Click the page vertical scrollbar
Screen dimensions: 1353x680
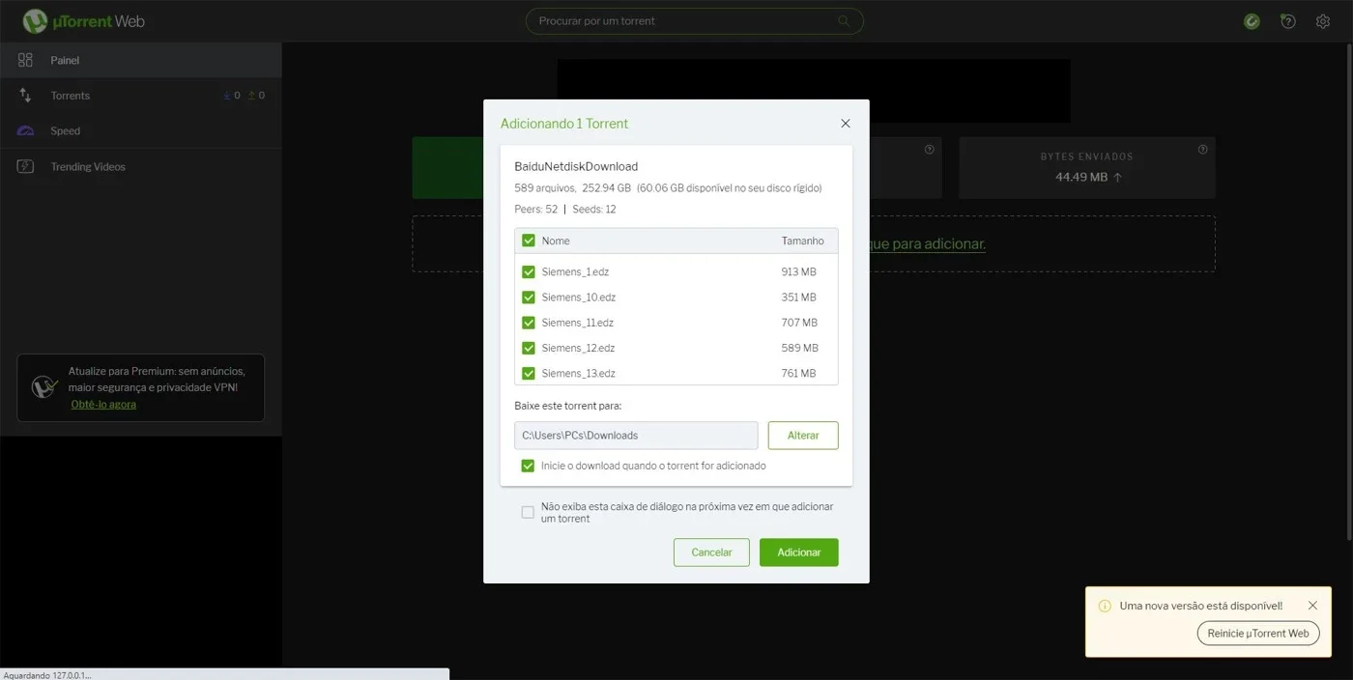[1349, 290]
